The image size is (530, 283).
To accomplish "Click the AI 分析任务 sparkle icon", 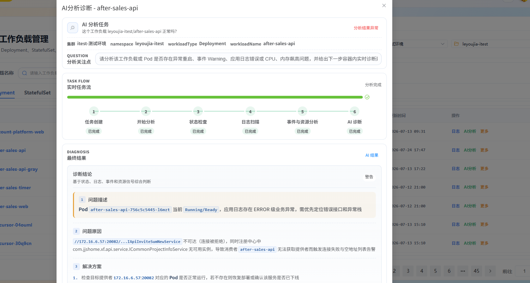I will pos(73,28).
